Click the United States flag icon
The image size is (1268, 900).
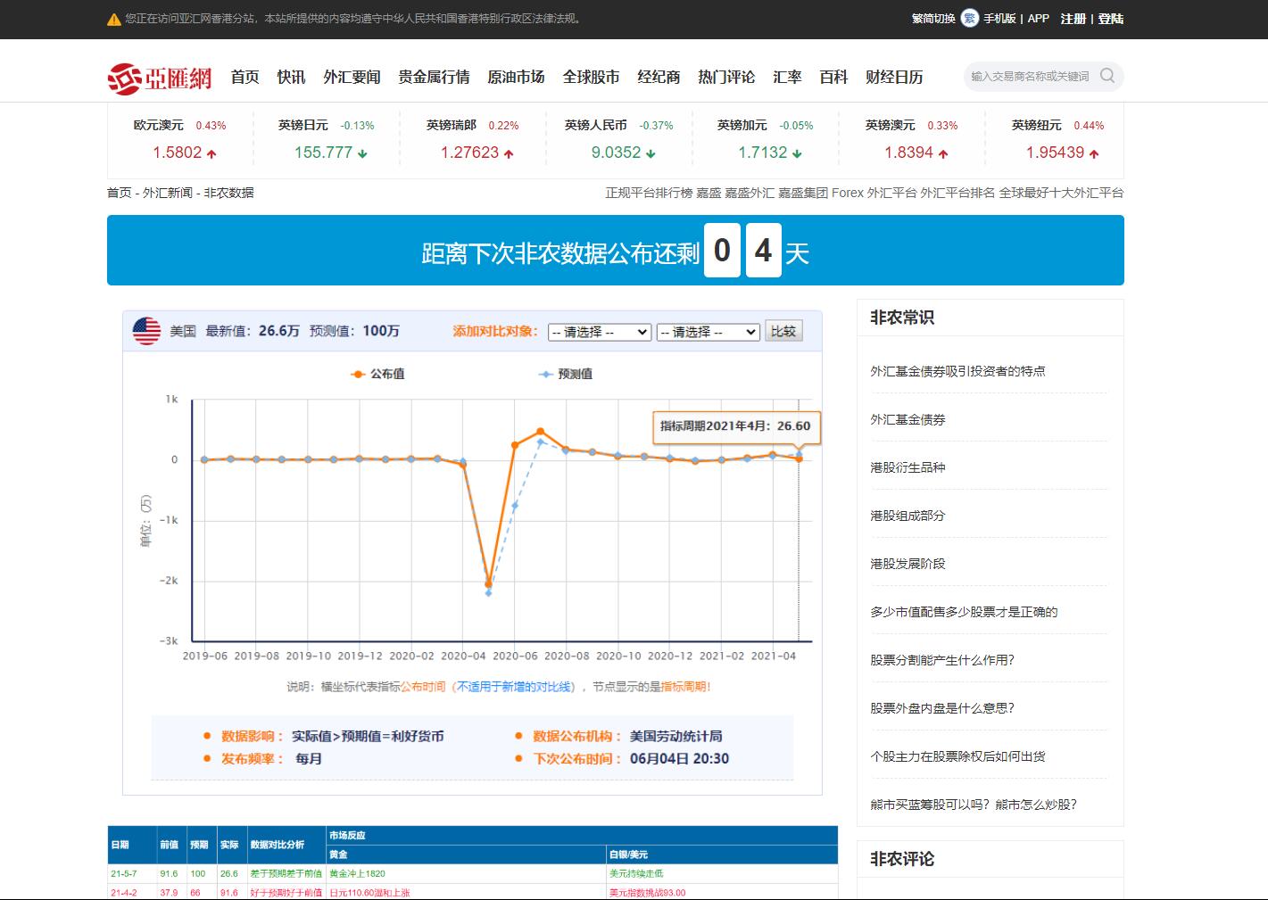[x=146, y=331]
